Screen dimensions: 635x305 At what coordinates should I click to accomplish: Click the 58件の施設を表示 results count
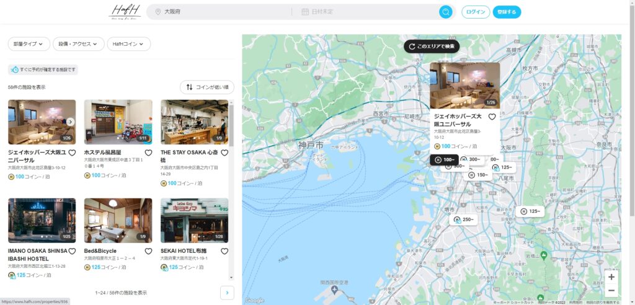26,87
